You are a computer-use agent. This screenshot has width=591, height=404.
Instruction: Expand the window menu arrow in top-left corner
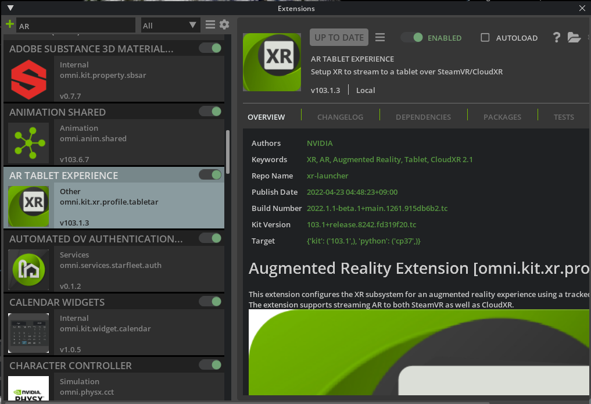pyautogui.click(x=9, y=8)
